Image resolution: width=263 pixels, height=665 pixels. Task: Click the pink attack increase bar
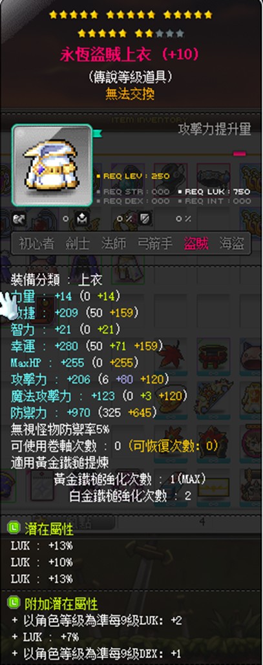point(240,154)
